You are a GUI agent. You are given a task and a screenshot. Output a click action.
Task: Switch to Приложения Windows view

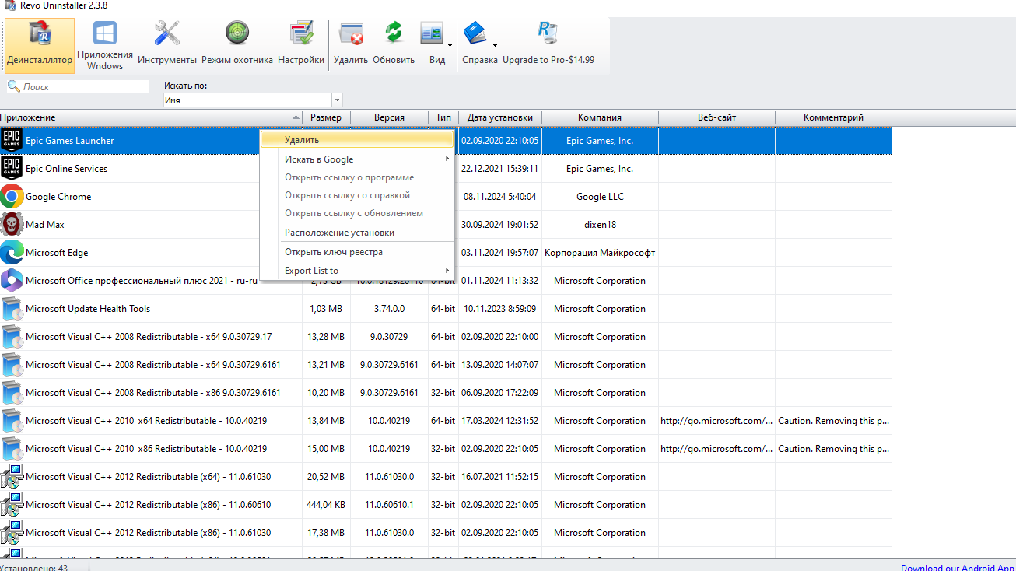(x=105, y=45)
